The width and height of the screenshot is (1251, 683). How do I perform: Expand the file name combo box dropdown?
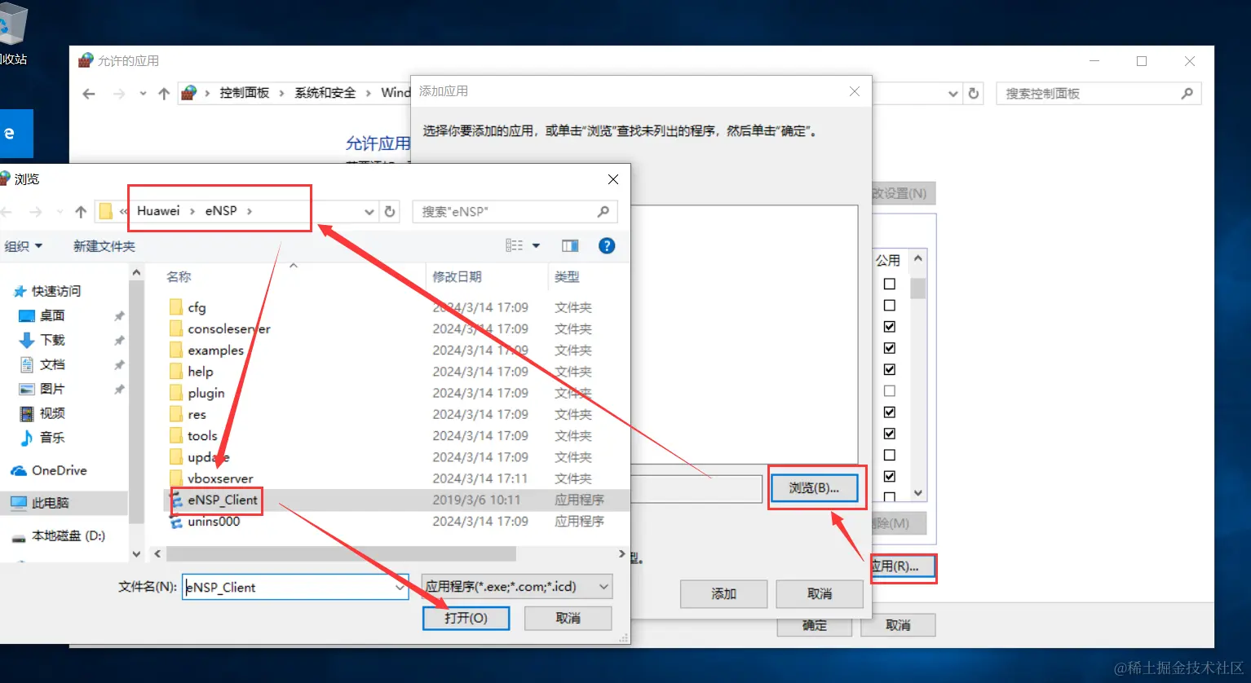(x=400, y=587)
